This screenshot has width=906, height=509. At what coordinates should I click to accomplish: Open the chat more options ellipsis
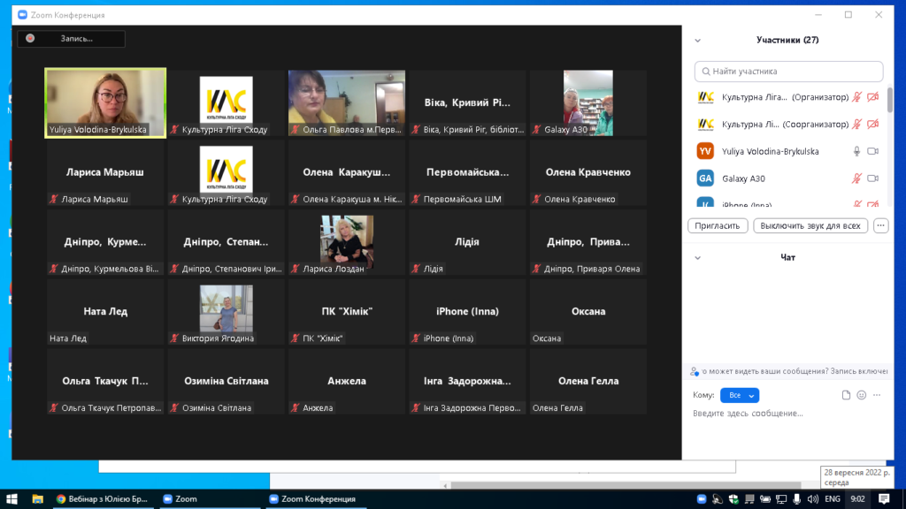[x=877, y=395]
